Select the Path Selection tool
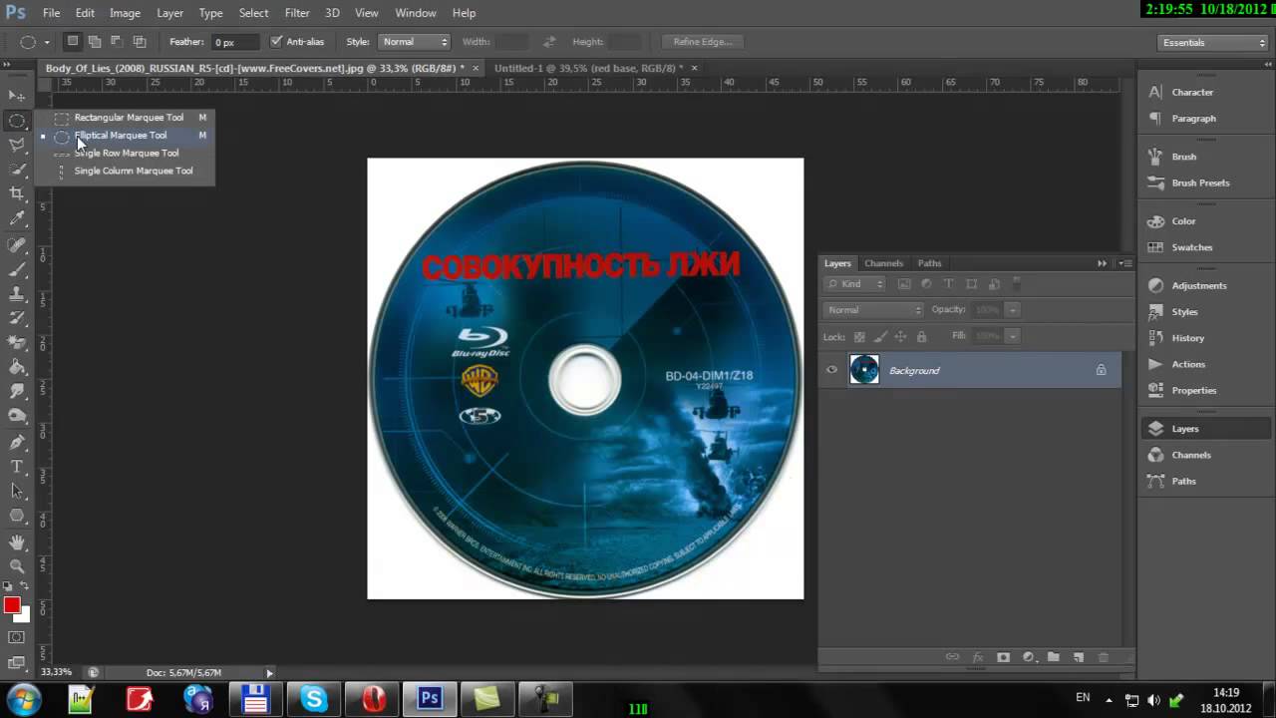Image resolution: width=1276 pixels, height=718 pixels. point(17,491)
